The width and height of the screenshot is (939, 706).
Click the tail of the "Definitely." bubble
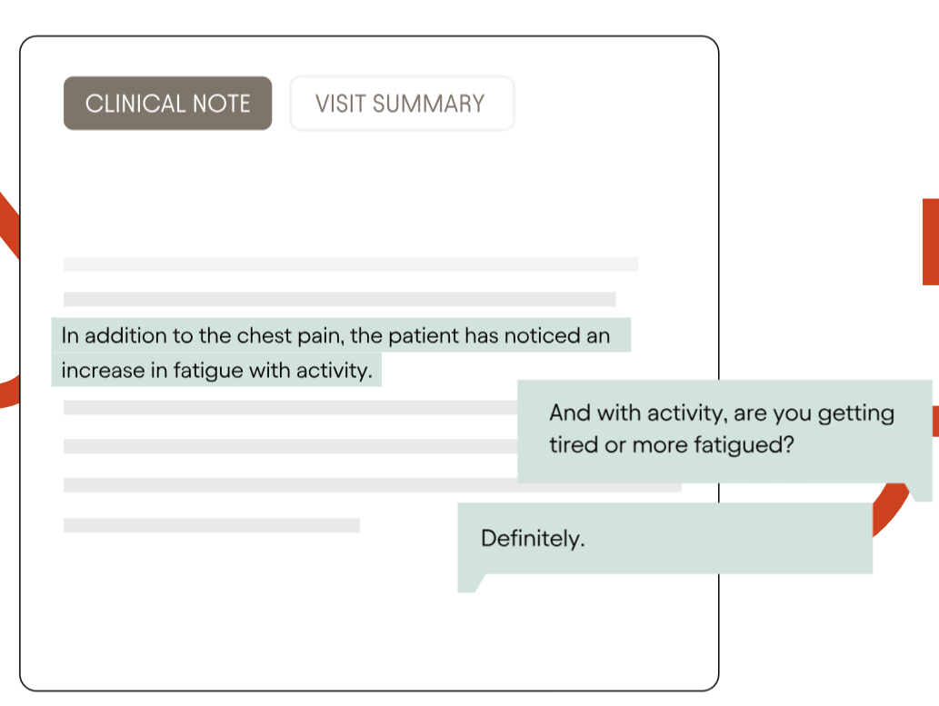[470, 583]
